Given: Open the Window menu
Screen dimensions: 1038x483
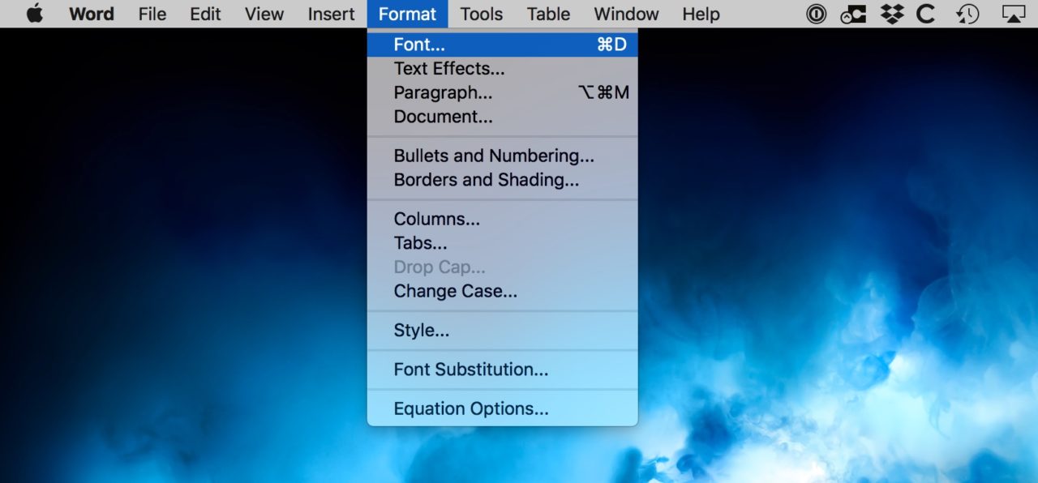Looking at the screenshot, I should [x=626, y=14].
